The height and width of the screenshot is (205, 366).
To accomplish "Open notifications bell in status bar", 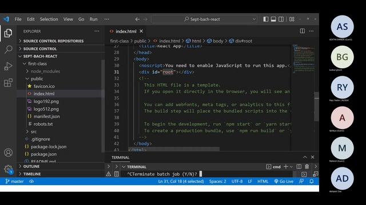I will click(x=312, y=181).
